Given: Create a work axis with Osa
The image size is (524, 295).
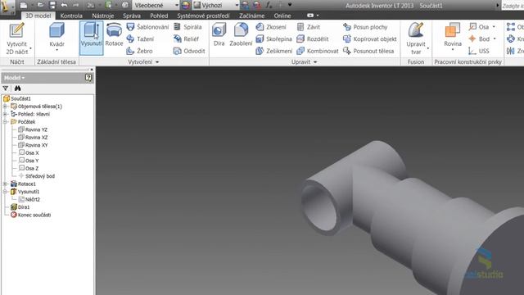Looking at the screenshot, I should tap(479, 27).
